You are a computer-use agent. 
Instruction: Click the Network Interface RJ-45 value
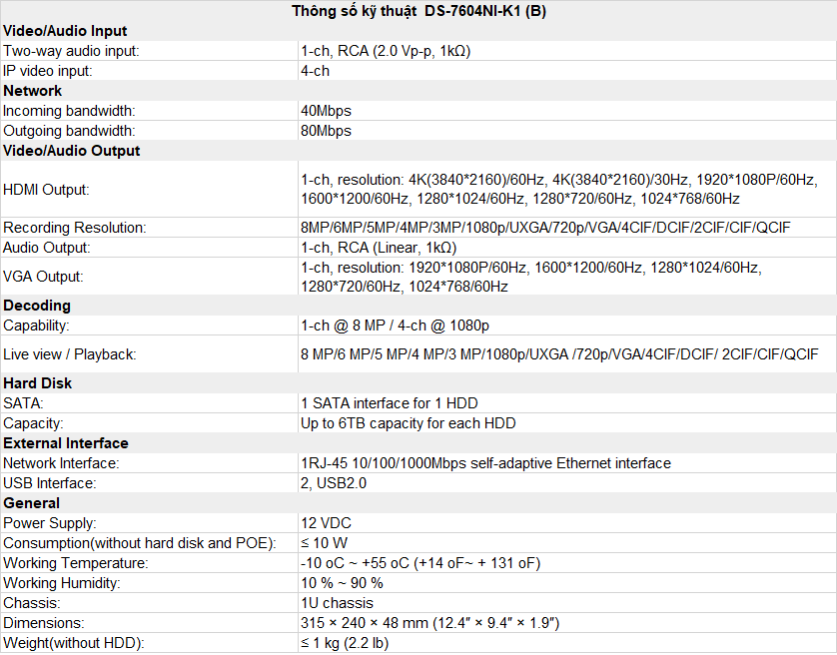point(485,463)
